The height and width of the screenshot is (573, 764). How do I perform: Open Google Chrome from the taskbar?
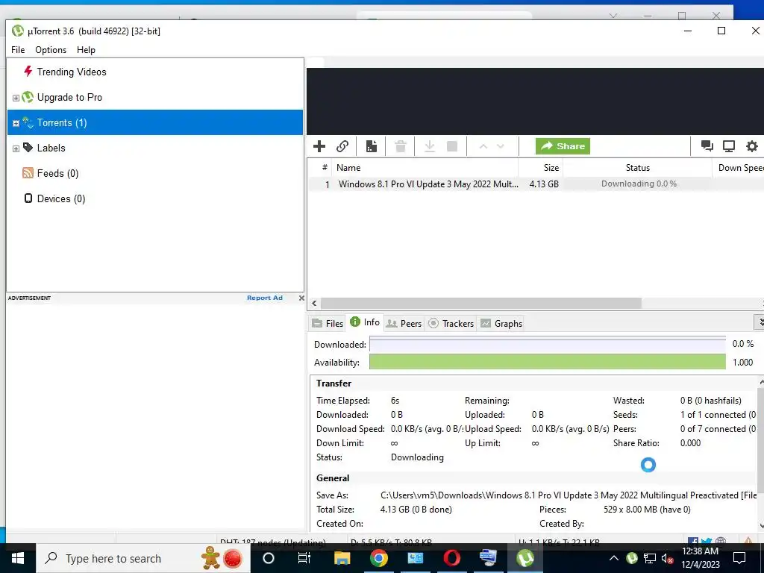click(x=378, y=558)
